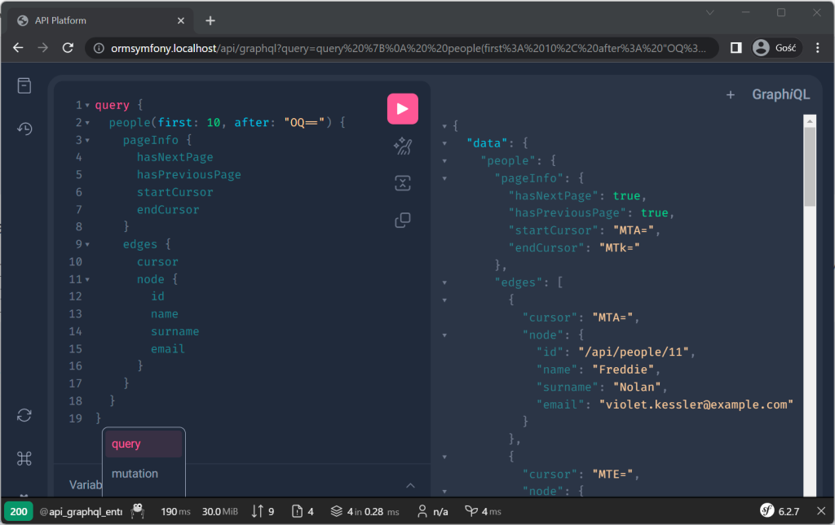Viewport: 835px width, 525px height.
Task: Click the first argument value 10
Action: (x=214, y=123)
